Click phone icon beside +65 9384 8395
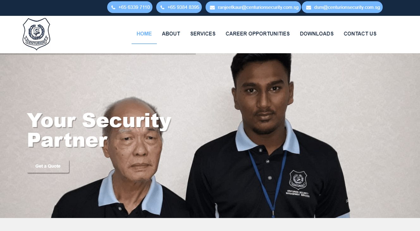 (x=163, y=7)
